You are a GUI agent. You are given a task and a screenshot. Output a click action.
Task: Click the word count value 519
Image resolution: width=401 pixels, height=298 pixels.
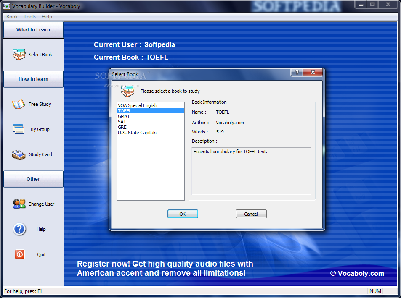(x=220, y=132)
